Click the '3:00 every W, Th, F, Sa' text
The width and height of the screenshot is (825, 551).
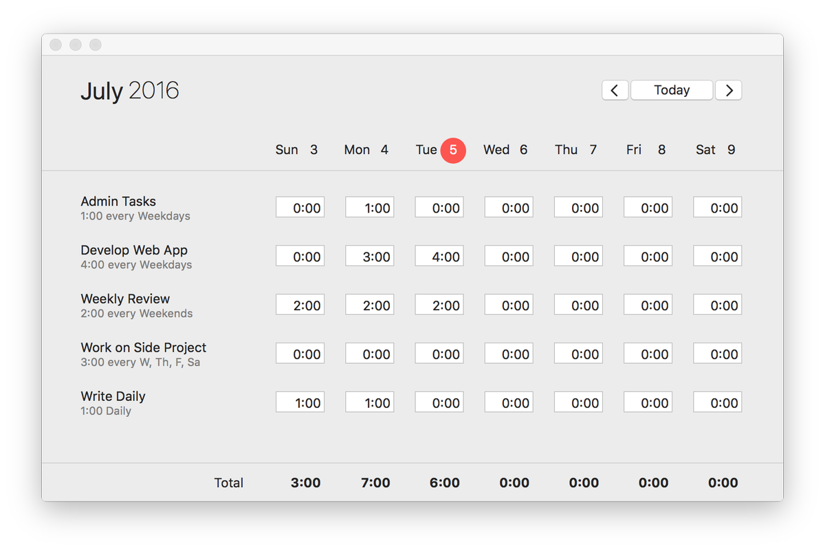click(x=140, y=363)
